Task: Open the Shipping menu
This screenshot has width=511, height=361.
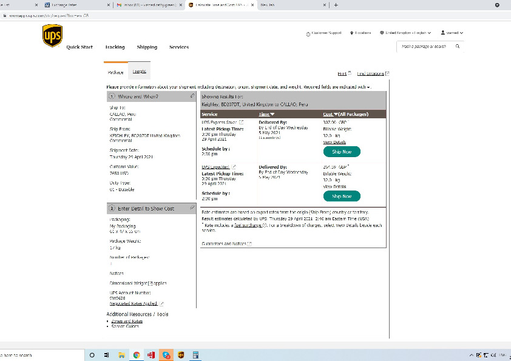Action: [x=147, y=47]
